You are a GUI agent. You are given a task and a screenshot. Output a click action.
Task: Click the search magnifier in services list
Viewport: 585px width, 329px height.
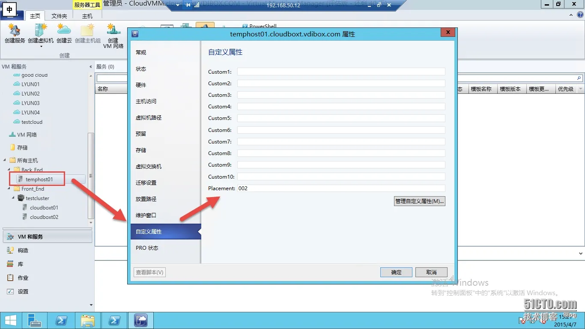pos(579,78)
